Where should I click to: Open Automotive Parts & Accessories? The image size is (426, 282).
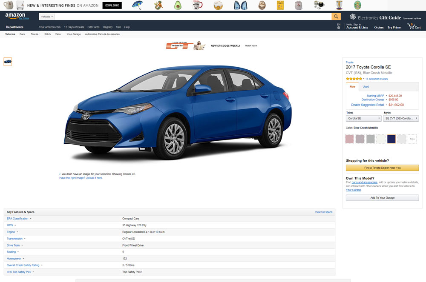tap(102, 34)
